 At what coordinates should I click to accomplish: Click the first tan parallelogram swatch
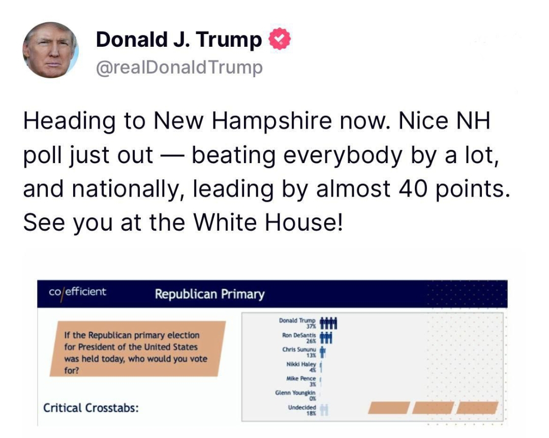coord(389,408)
